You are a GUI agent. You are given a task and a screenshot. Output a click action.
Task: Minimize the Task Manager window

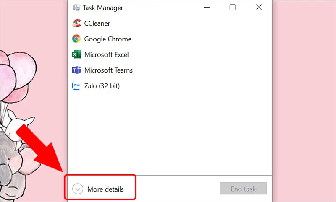(x=207, y=8)
